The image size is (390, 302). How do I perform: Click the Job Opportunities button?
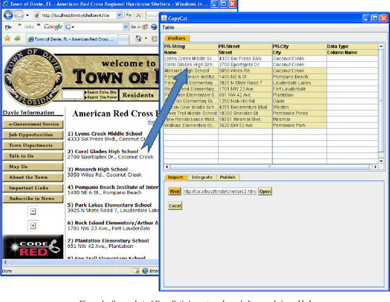33,135
